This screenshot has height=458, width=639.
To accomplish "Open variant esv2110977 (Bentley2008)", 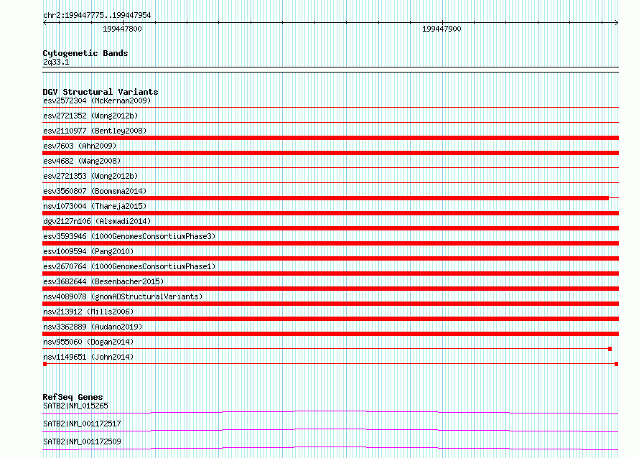I will point(95,131).
